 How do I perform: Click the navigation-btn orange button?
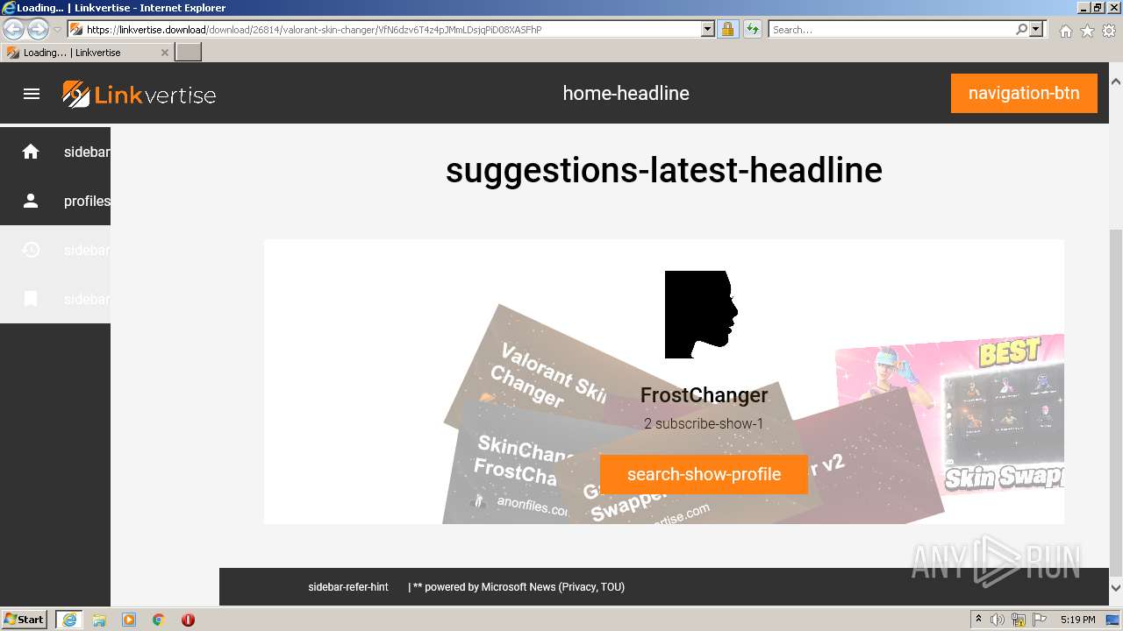[1024, 93]
